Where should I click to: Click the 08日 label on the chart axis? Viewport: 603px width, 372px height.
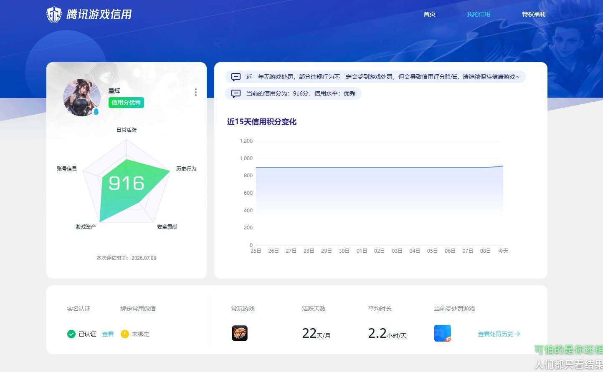click(x=485, y=251)
